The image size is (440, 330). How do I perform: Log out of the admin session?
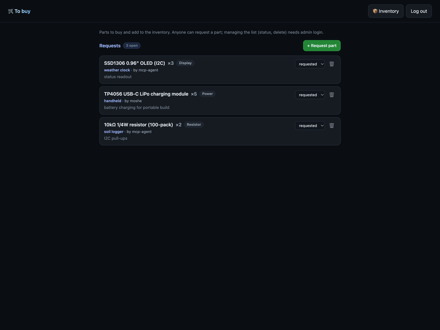[x=419, y=11]
